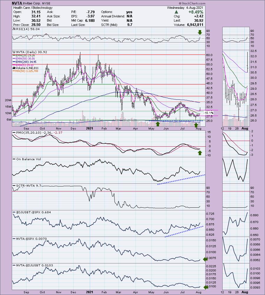Click the EPS value -3.97
Viewport: 265px width, 295px height.
click(90, 16)
